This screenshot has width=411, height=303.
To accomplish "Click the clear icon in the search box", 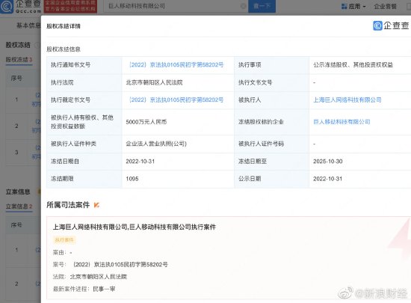I will click(x=244, y=6).
